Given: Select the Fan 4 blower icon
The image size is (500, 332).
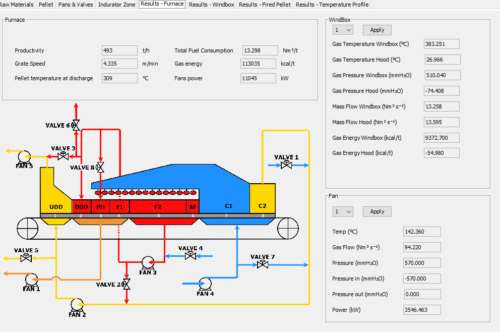Looking at the screenshot, I should click(205, 284).
